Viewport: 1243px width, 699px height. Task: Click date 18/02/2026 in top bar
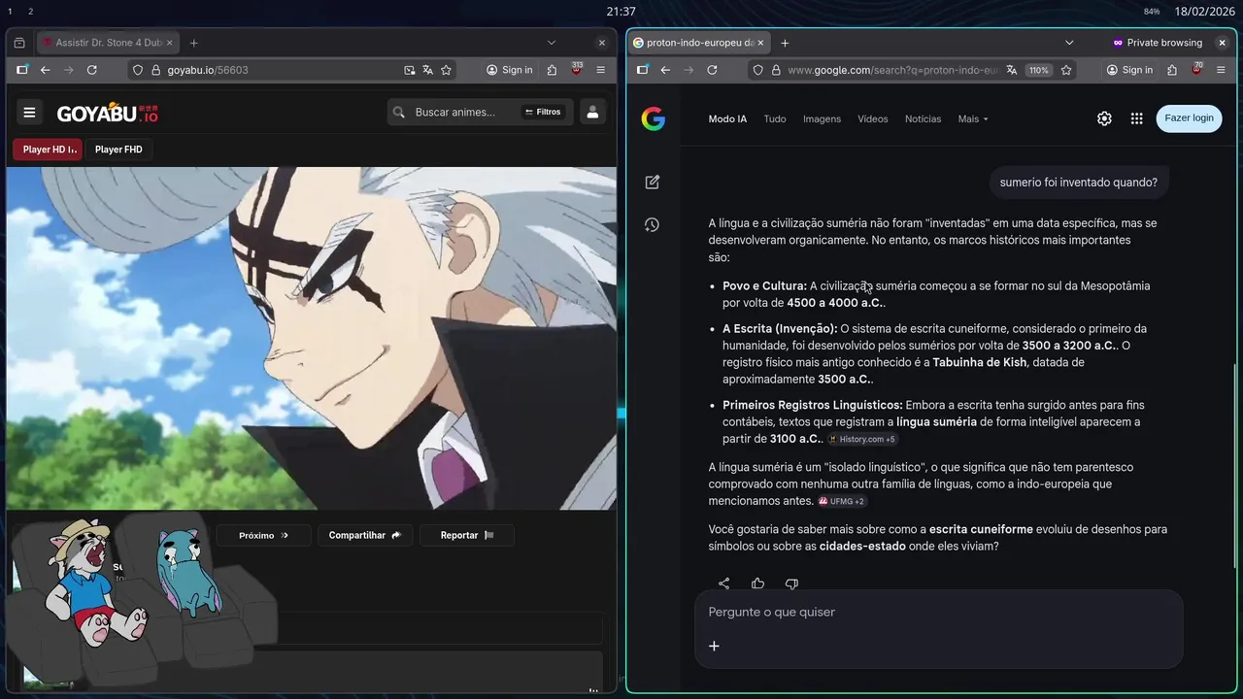(x=1202, y=12)
